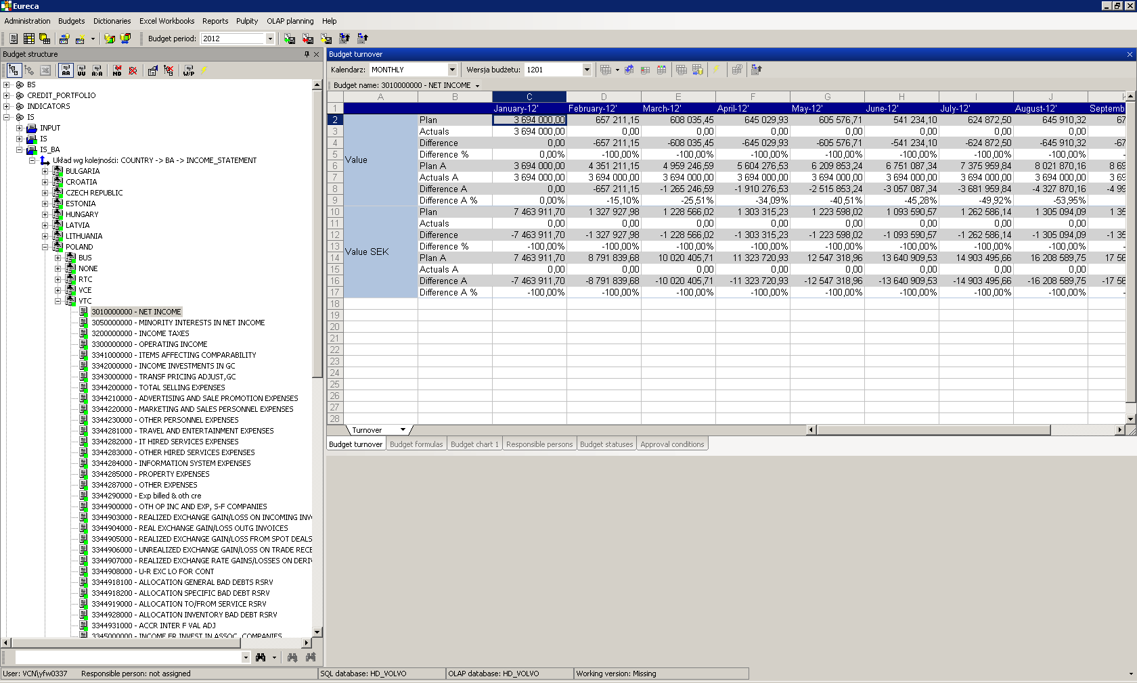Open the binoculars search options arrow
Screen dimensions: 1137x683
pos(274,657)
